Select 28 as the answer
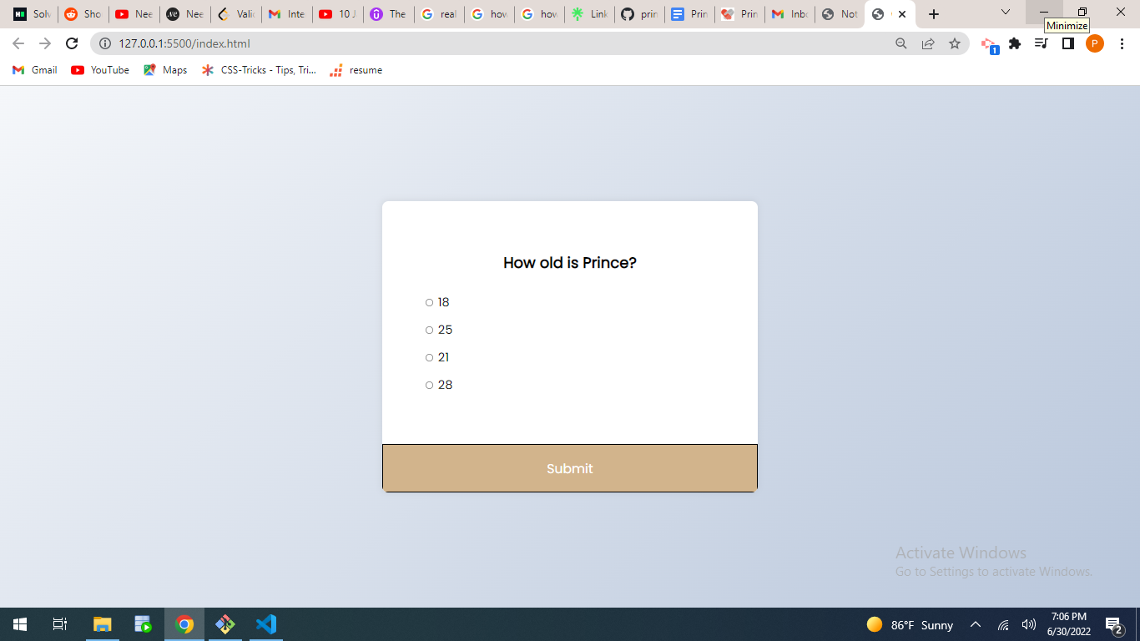Screen dimensions: 1140x641 [430, 386]
